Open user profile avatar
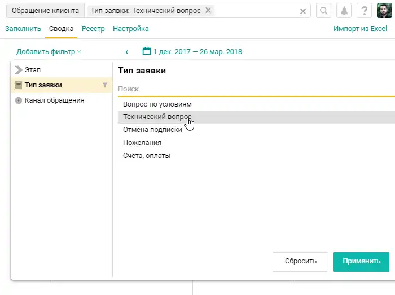 click(x=384, y=11)
